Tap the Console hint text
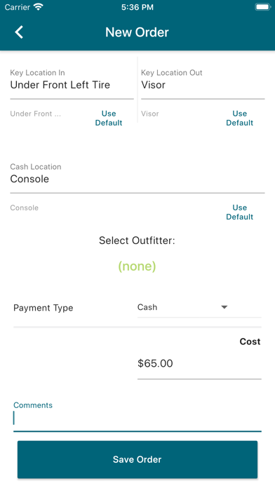Image resolution: width=275 pixels, height=488 pixels. click(x=25, y=208)
